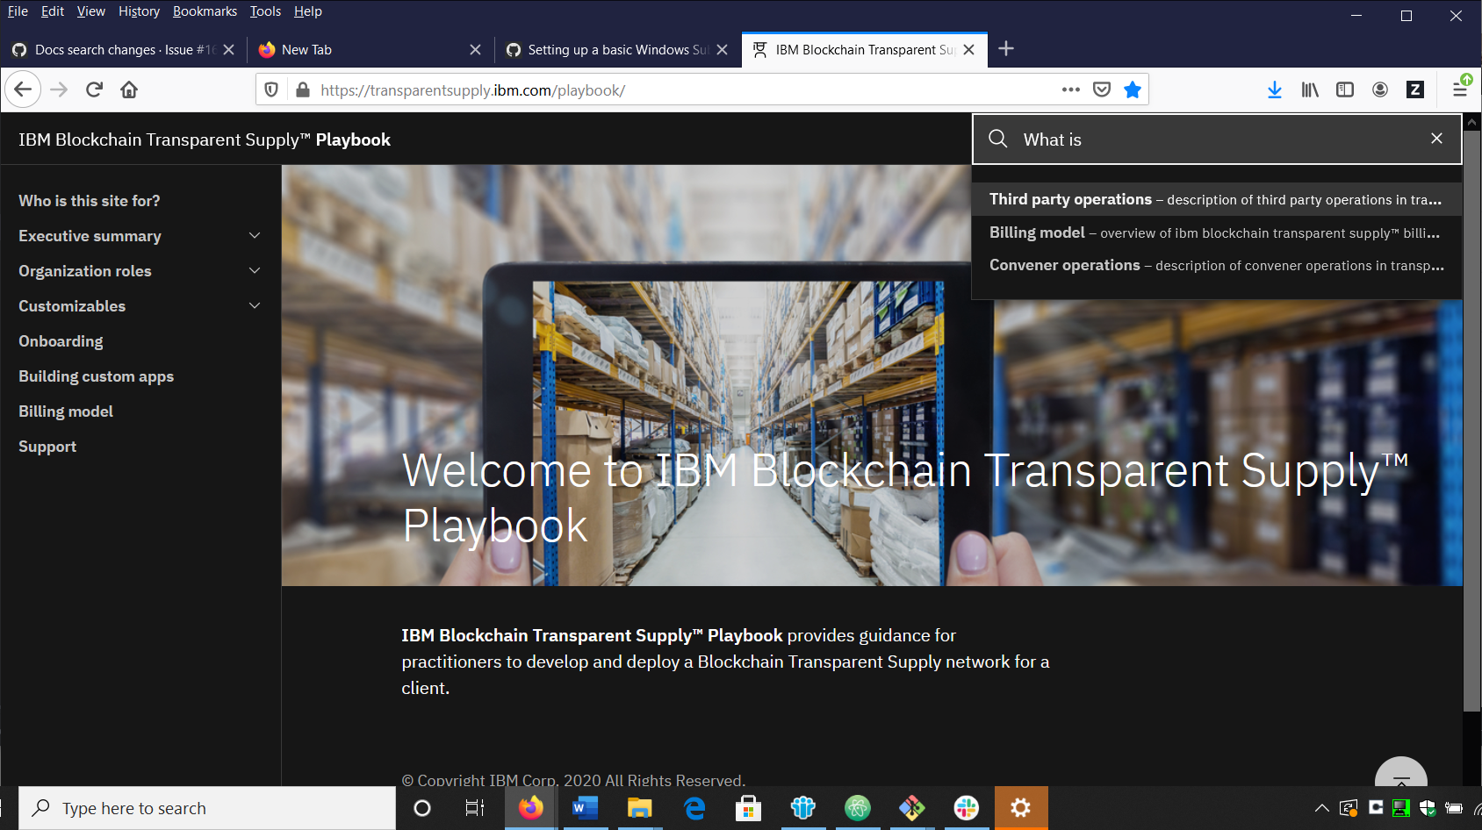Select Billing model search result
Screen dimensions: 1482x830
pos(1216,233)
